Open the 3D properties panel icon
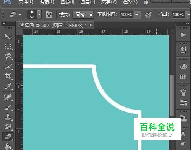This screenshot has height=150, width=191. 183,50
